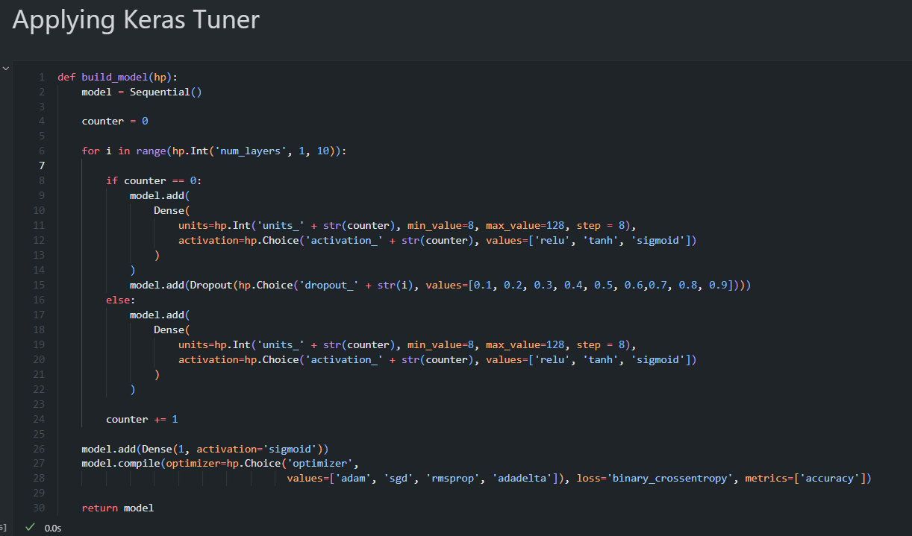Click line number 1 in the gutter

41,76
